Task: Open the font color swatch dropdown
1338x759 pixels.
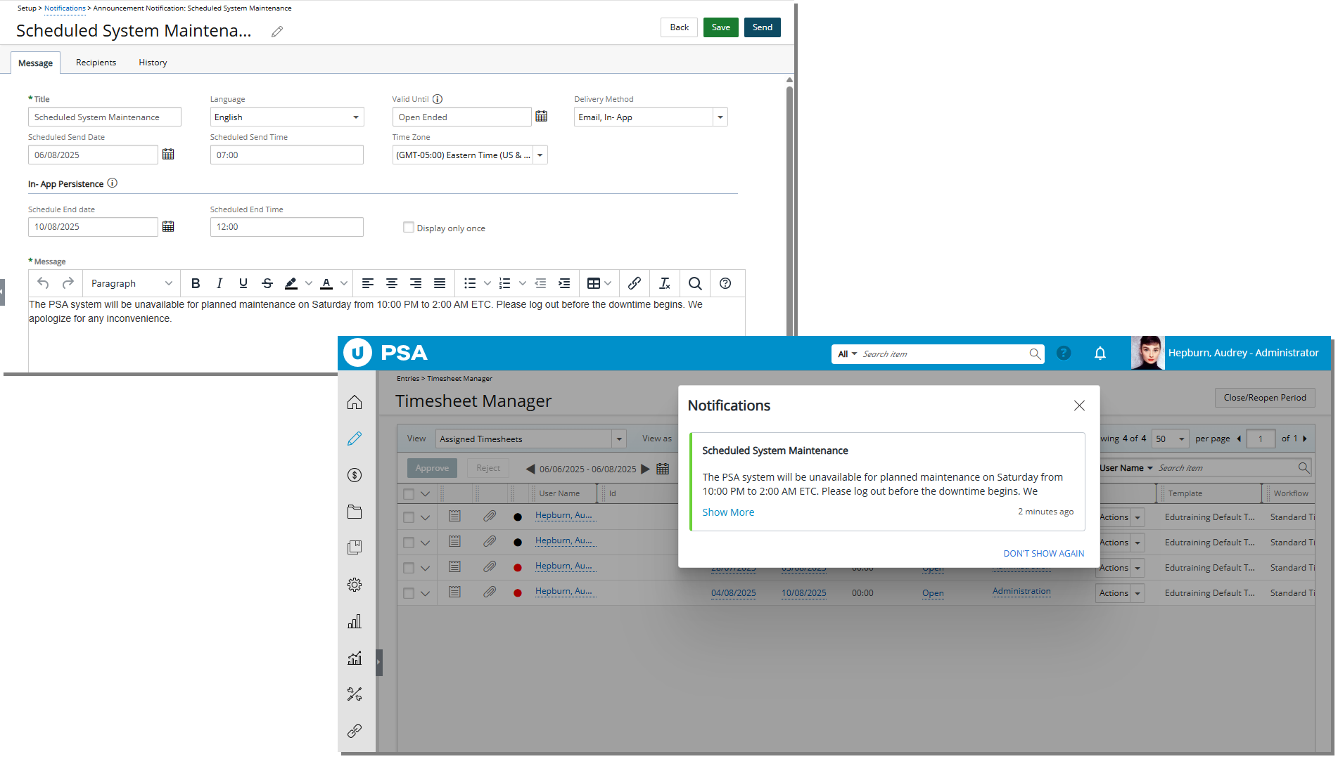Action: [344, 283]
